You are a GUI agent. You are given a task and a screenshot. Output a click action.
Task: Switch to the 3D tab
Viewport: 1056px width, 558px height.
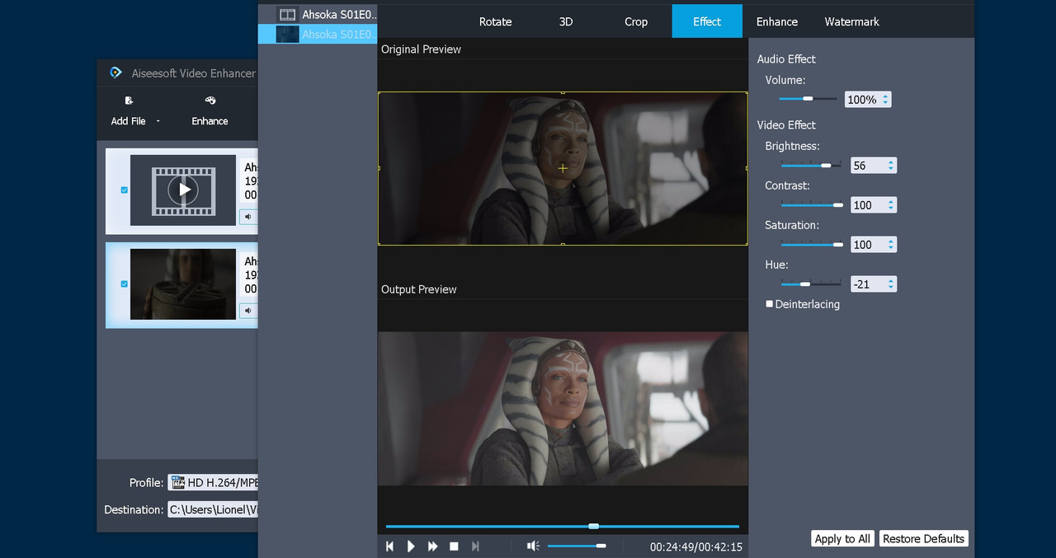pyautogui.click(x=566, y=21)
